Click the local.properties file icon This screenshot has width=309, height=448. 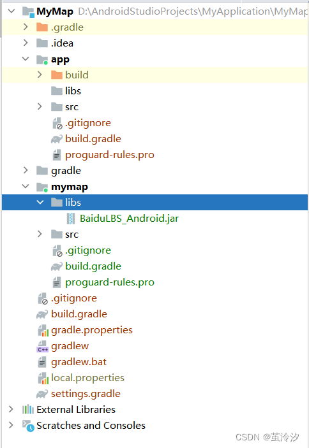tap(43, 378)
